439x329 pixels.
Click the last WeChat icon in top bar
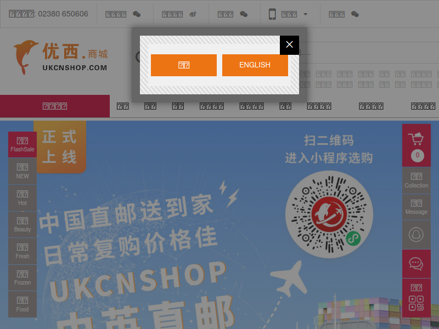point(355,14)
